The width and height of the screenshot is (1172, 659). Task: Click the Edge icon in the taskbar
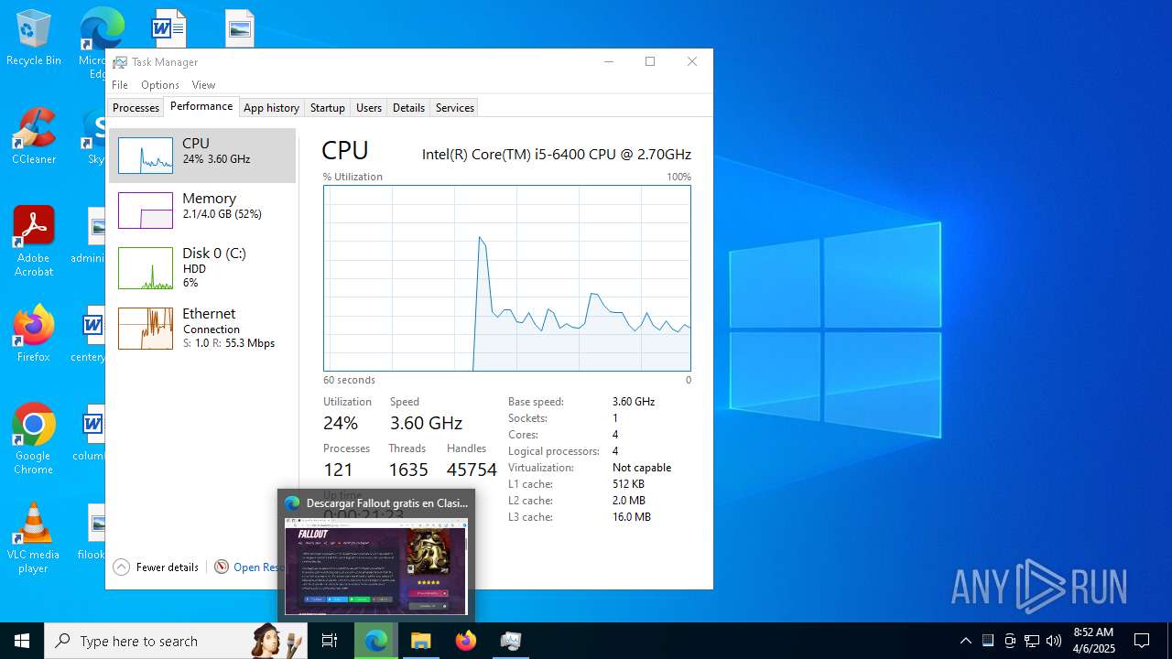click(375, 641)
